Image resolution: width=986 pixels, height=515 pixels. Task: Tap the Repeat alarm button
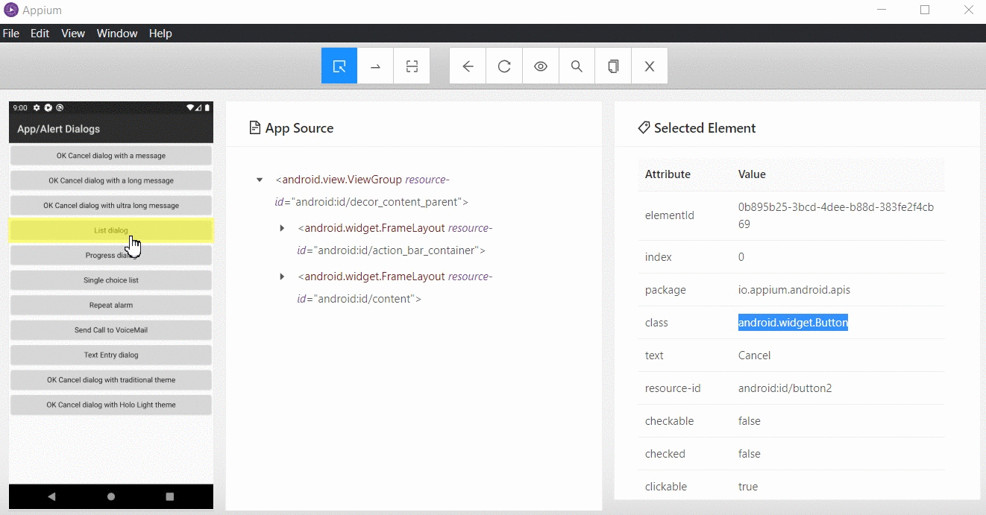coord(111,305)
